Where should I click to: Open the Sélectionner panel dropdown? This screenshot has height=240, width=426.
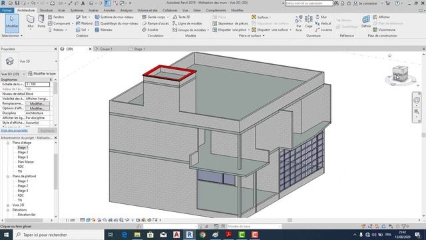click(x=12, y=35)
